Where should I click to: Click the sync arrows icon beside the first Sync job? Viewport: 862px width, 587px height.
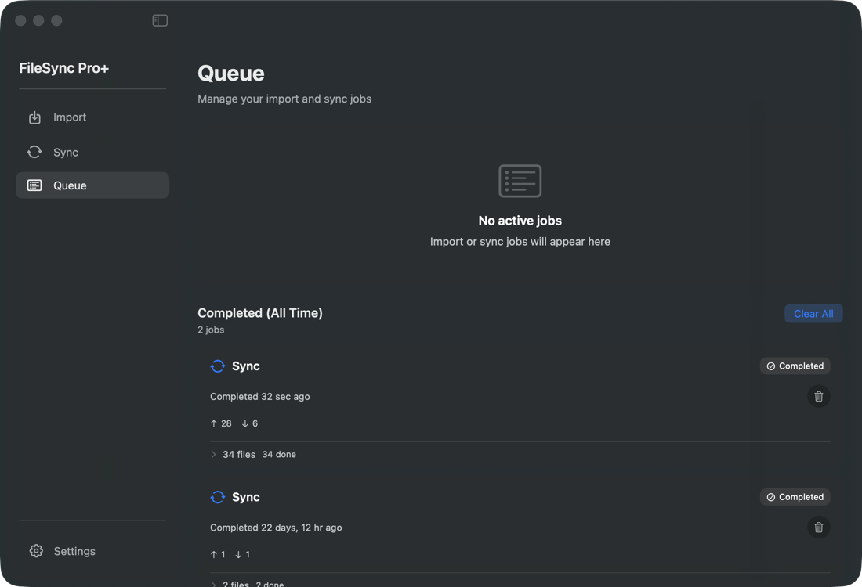point(217,366)
